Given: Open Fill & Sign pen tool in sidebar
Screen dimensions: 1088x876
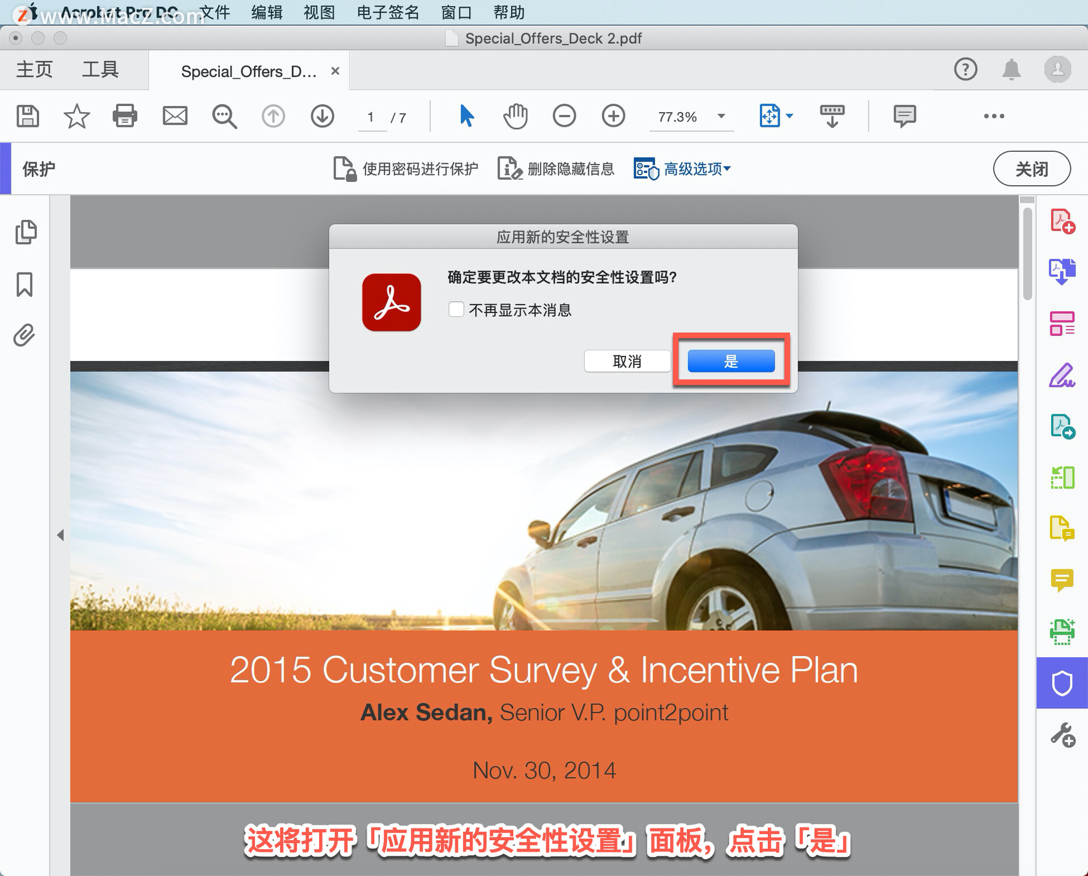Looking at the screenshot, I should [x=1062, y=375].
